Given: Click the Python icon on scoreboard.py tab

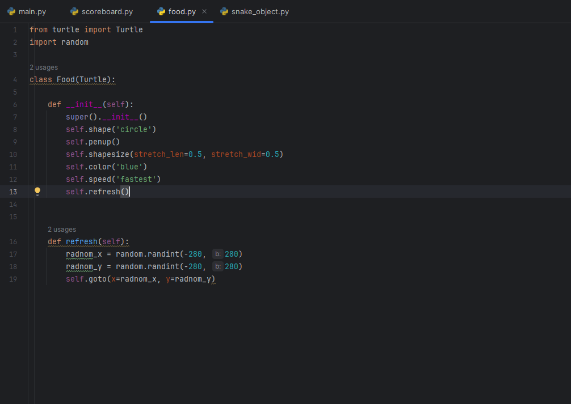Looking at the screenshot, I should click(74, 11).
